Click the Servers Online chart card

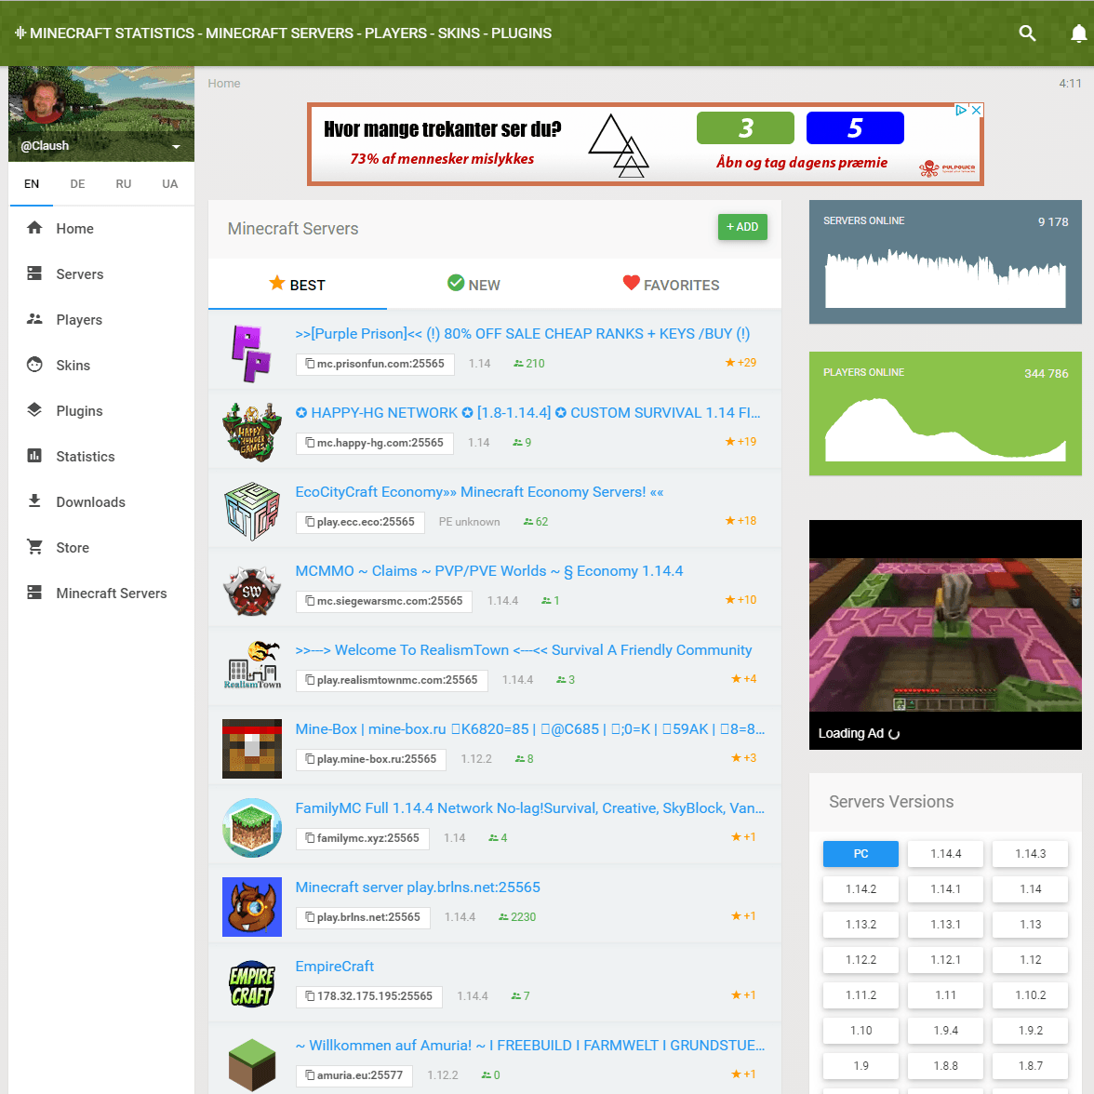tap(945, 261)
